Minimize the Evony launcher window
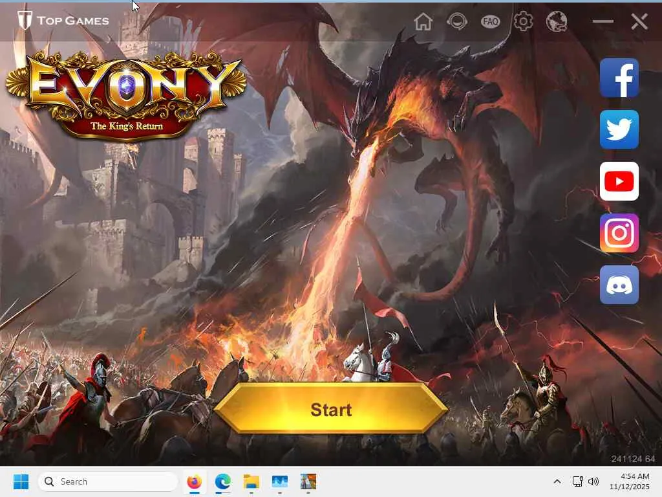This screenshot has width=662, height=497. pos(603,21)
